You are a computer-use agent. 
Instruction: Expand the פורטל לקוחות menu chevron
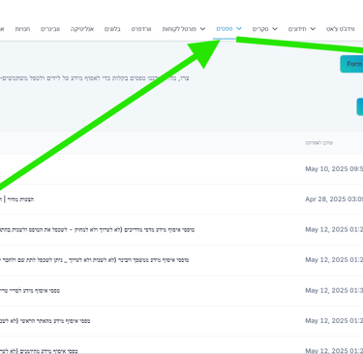tap(202, 29)
